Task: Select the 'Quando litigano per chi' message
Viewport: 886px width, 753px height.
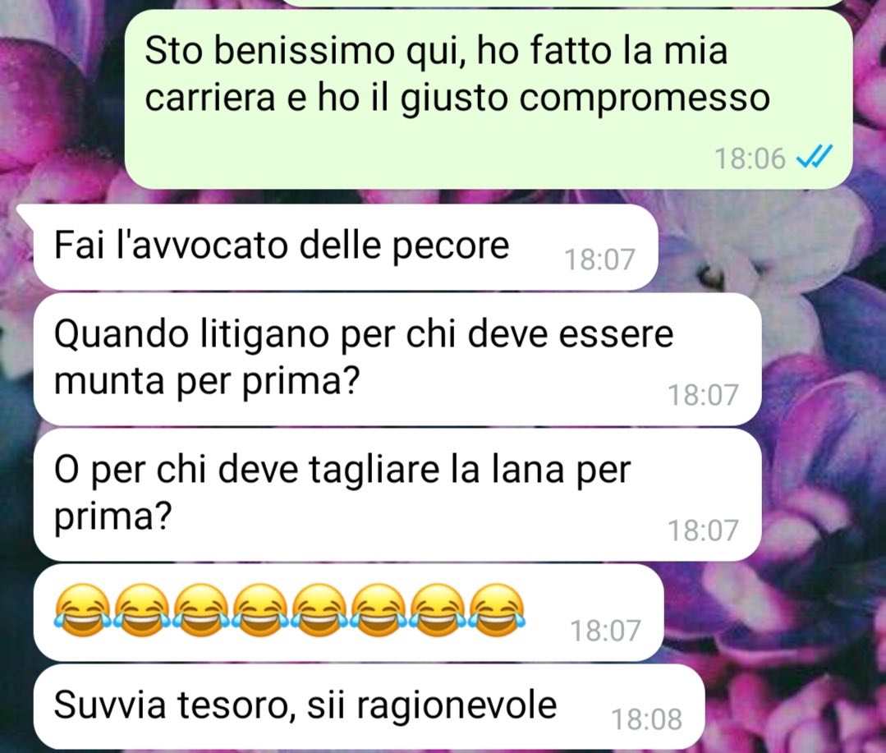Action: click(397, 360)
